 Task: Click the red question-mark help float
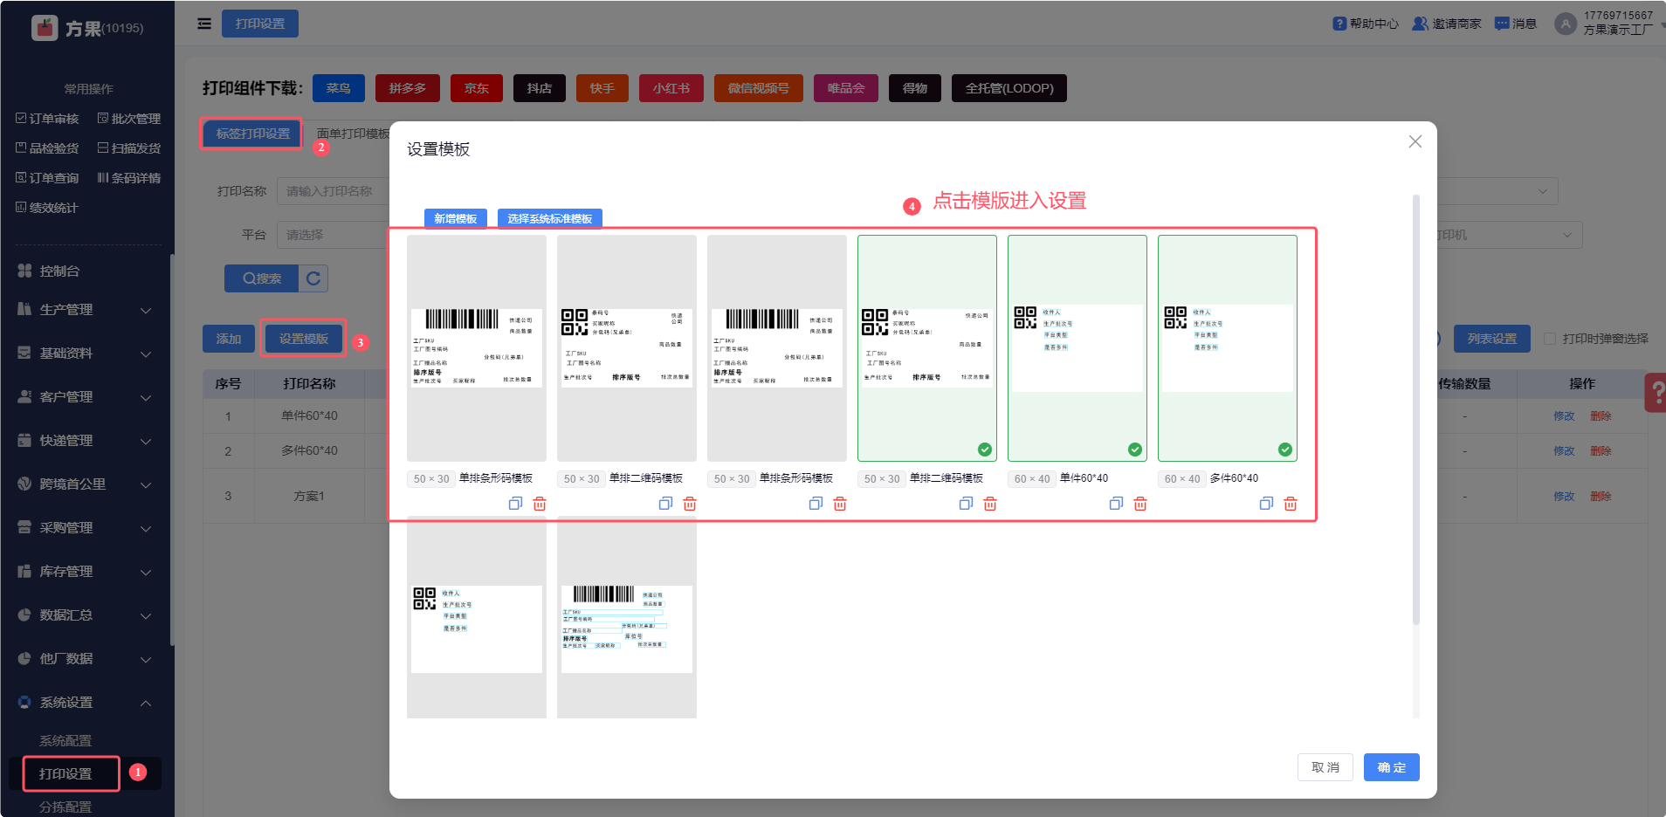(x=1656, y=393)
